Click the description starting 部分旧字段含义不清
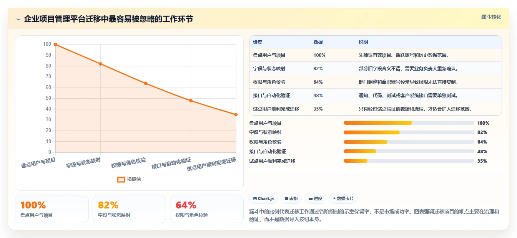This screenshot has height=238, width=517. 409,69
